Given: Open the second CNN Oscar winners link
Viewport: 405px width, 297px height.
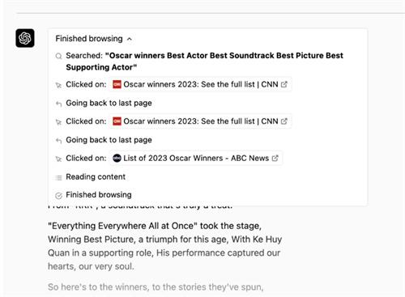Looking at the screenshot, I should click(x=200, y=121).
